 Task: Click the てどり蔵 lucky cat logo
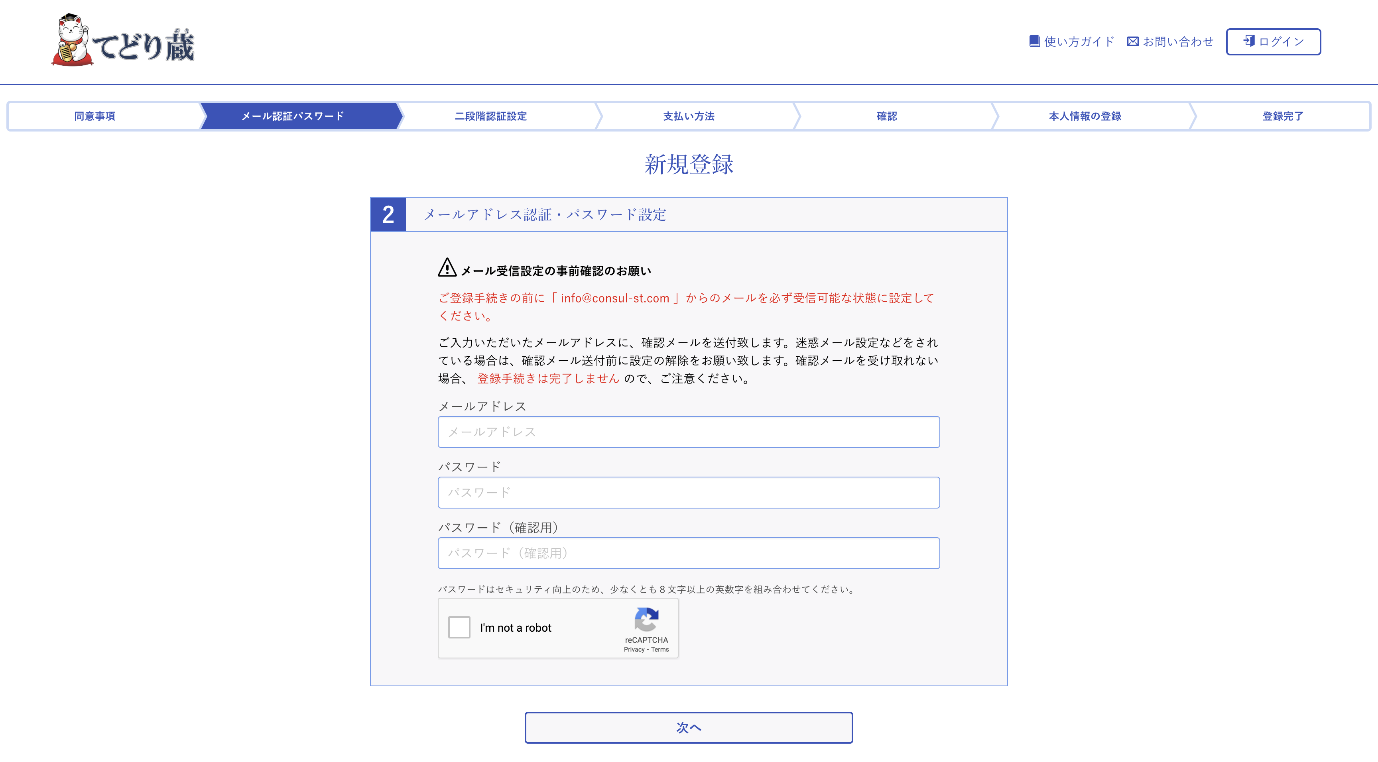click(x=124, y=41)
